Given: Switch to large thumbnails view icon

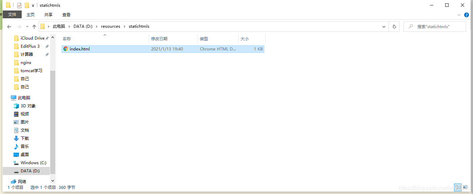Looking at the screenshot, I should (x=465, y=187).
